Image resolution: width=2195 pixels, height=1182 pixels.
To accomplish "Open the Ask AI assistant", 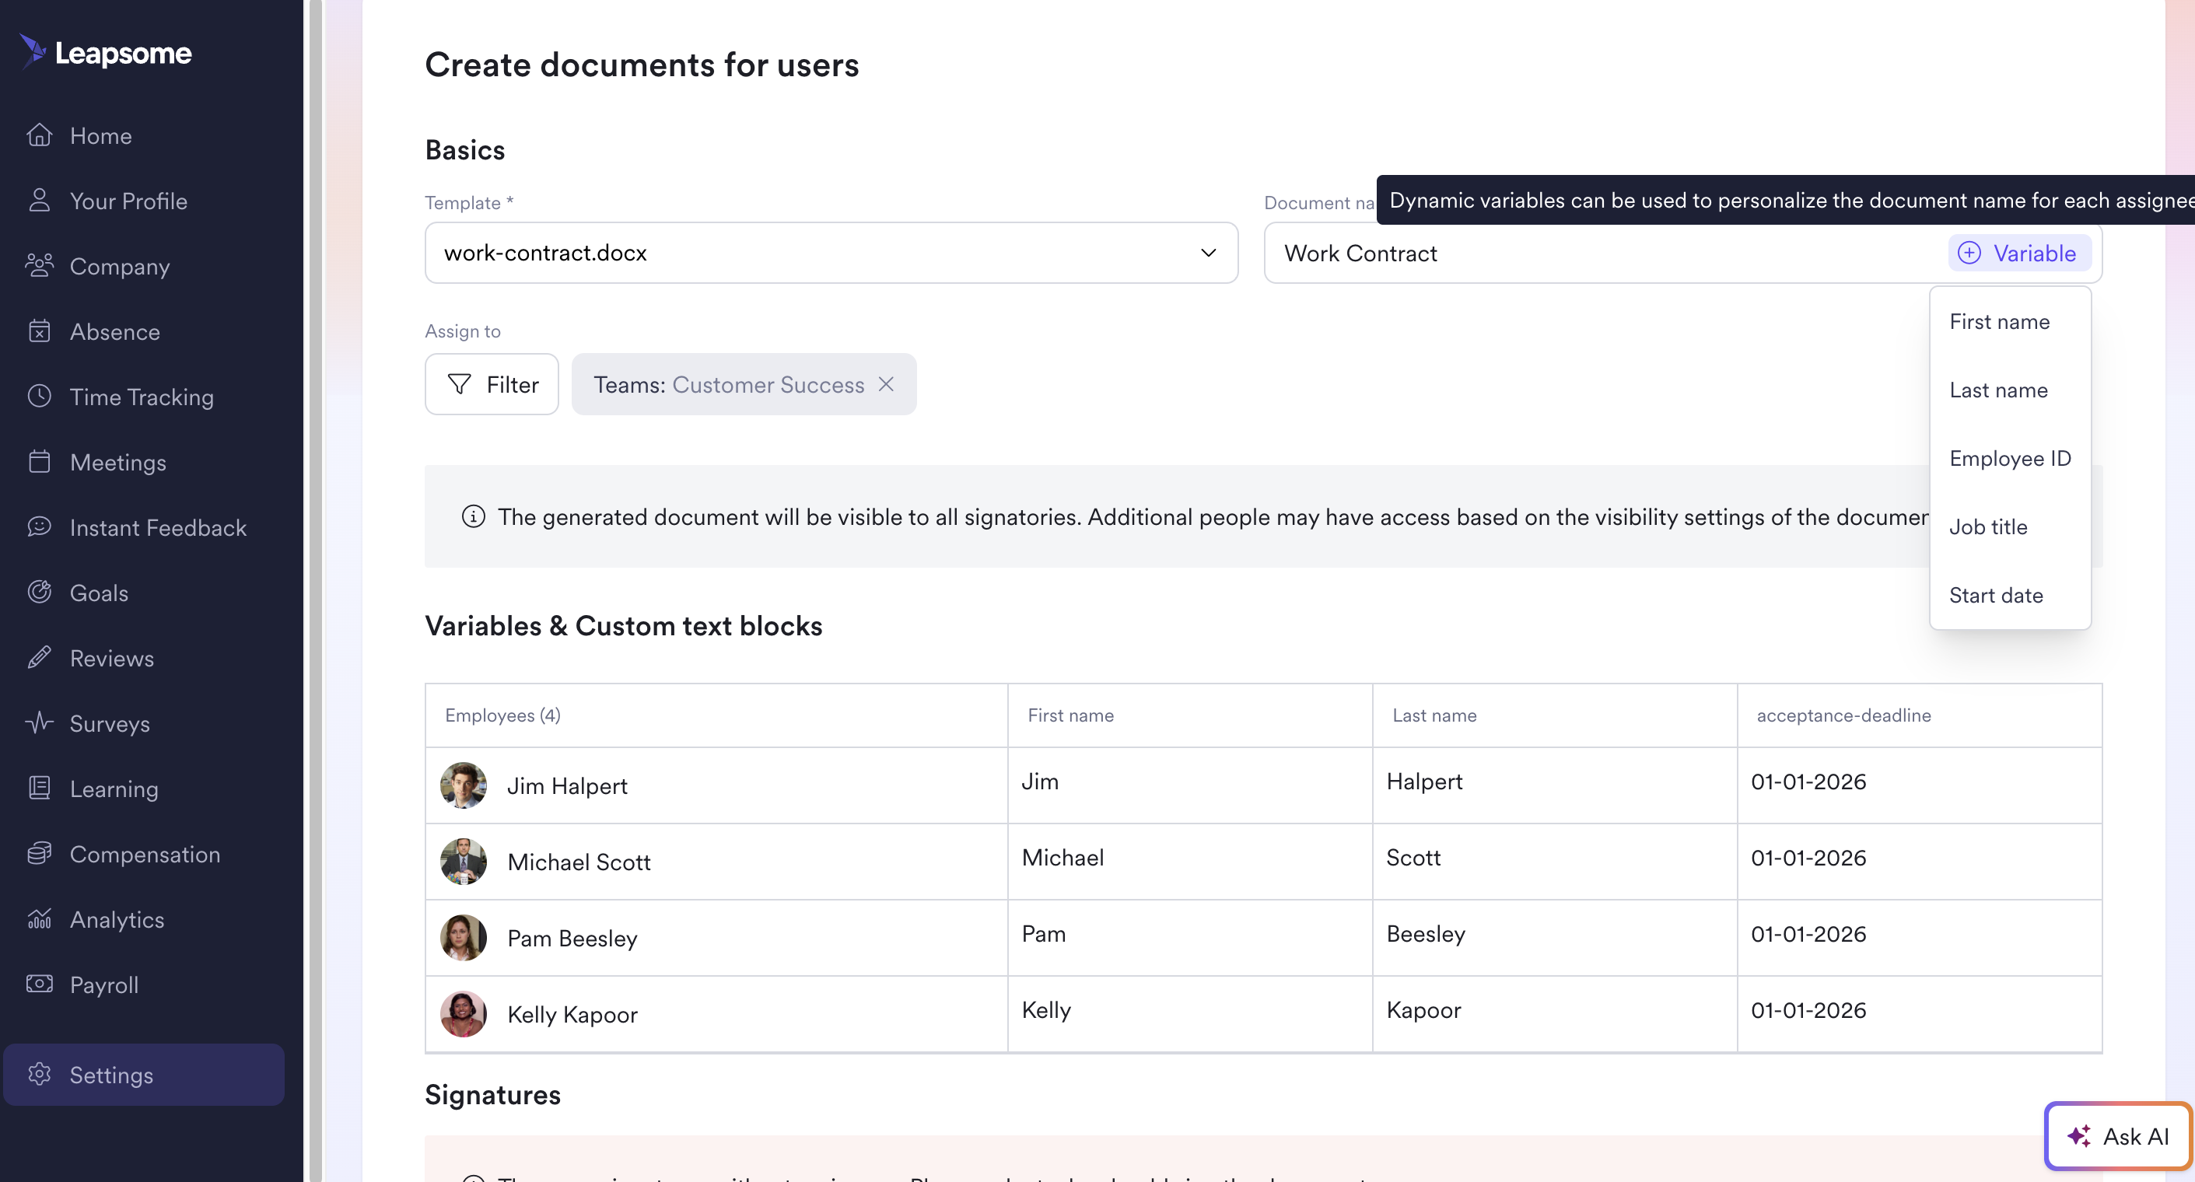I will [x=2117, y=1136].
